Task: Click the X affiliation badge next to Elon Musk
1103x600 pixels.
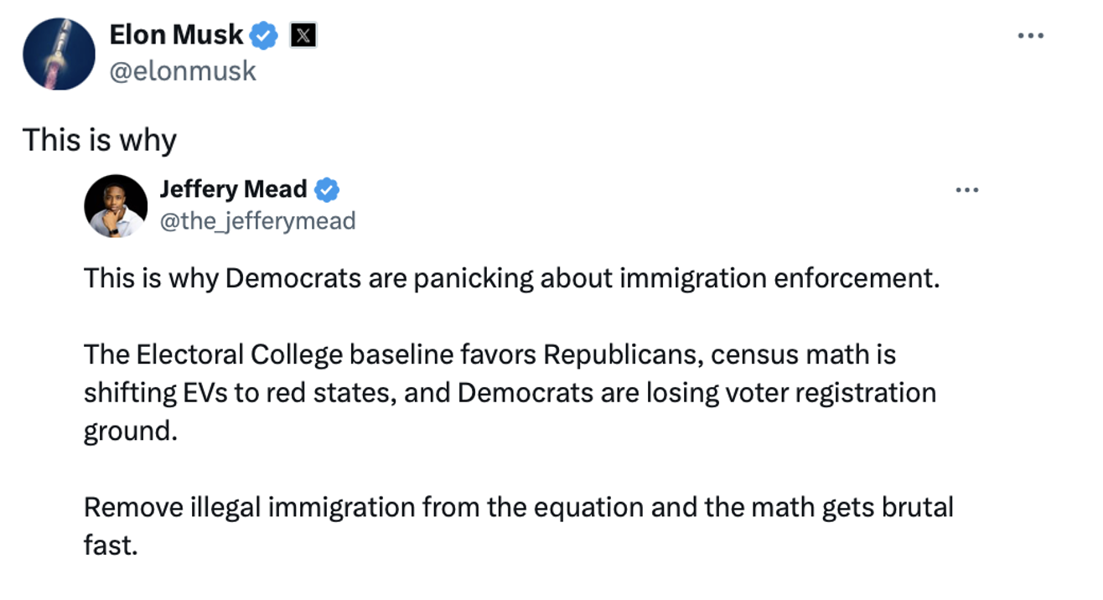Action: pyautogui.click(x=303, y=35)
